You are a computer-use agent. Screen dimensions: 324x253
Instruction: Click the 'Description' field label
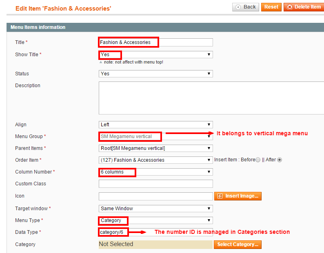pyautogui.click(x=27, y=86)
